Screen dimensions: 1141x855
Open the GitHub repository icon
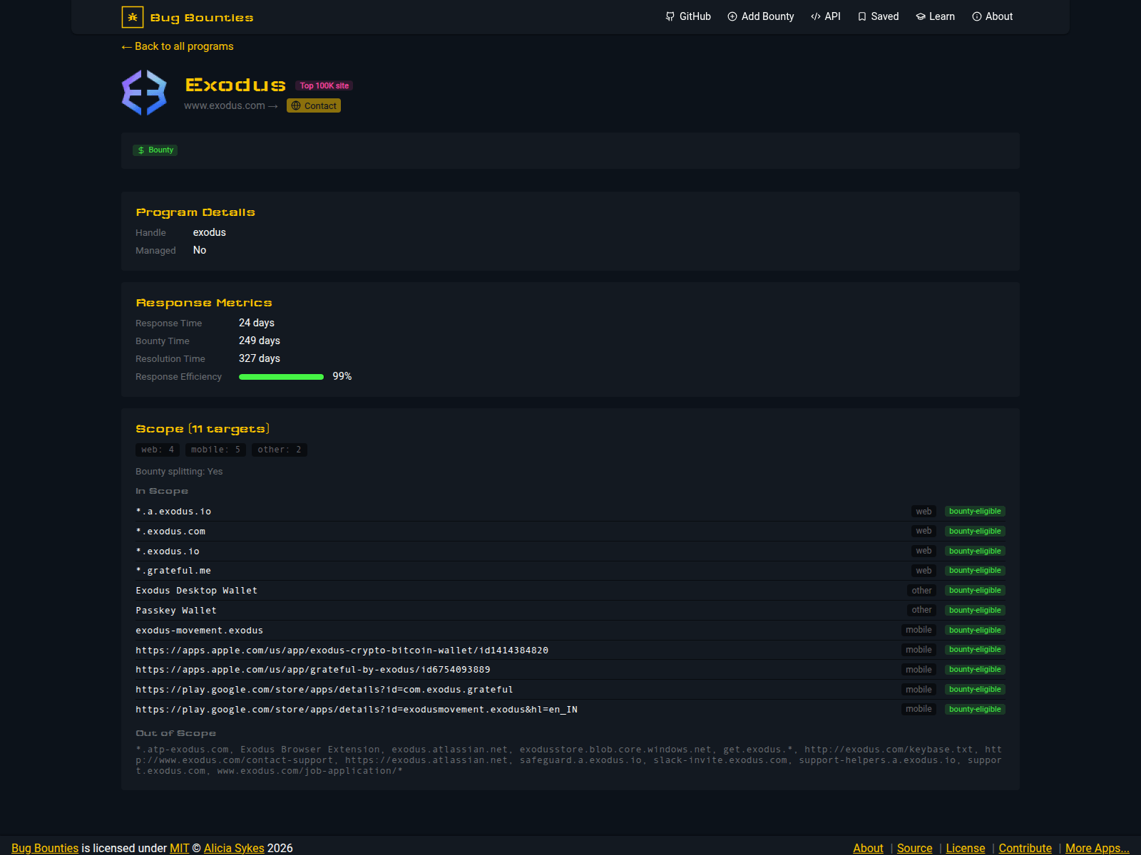pyautogui.click(x=670, y=16)
